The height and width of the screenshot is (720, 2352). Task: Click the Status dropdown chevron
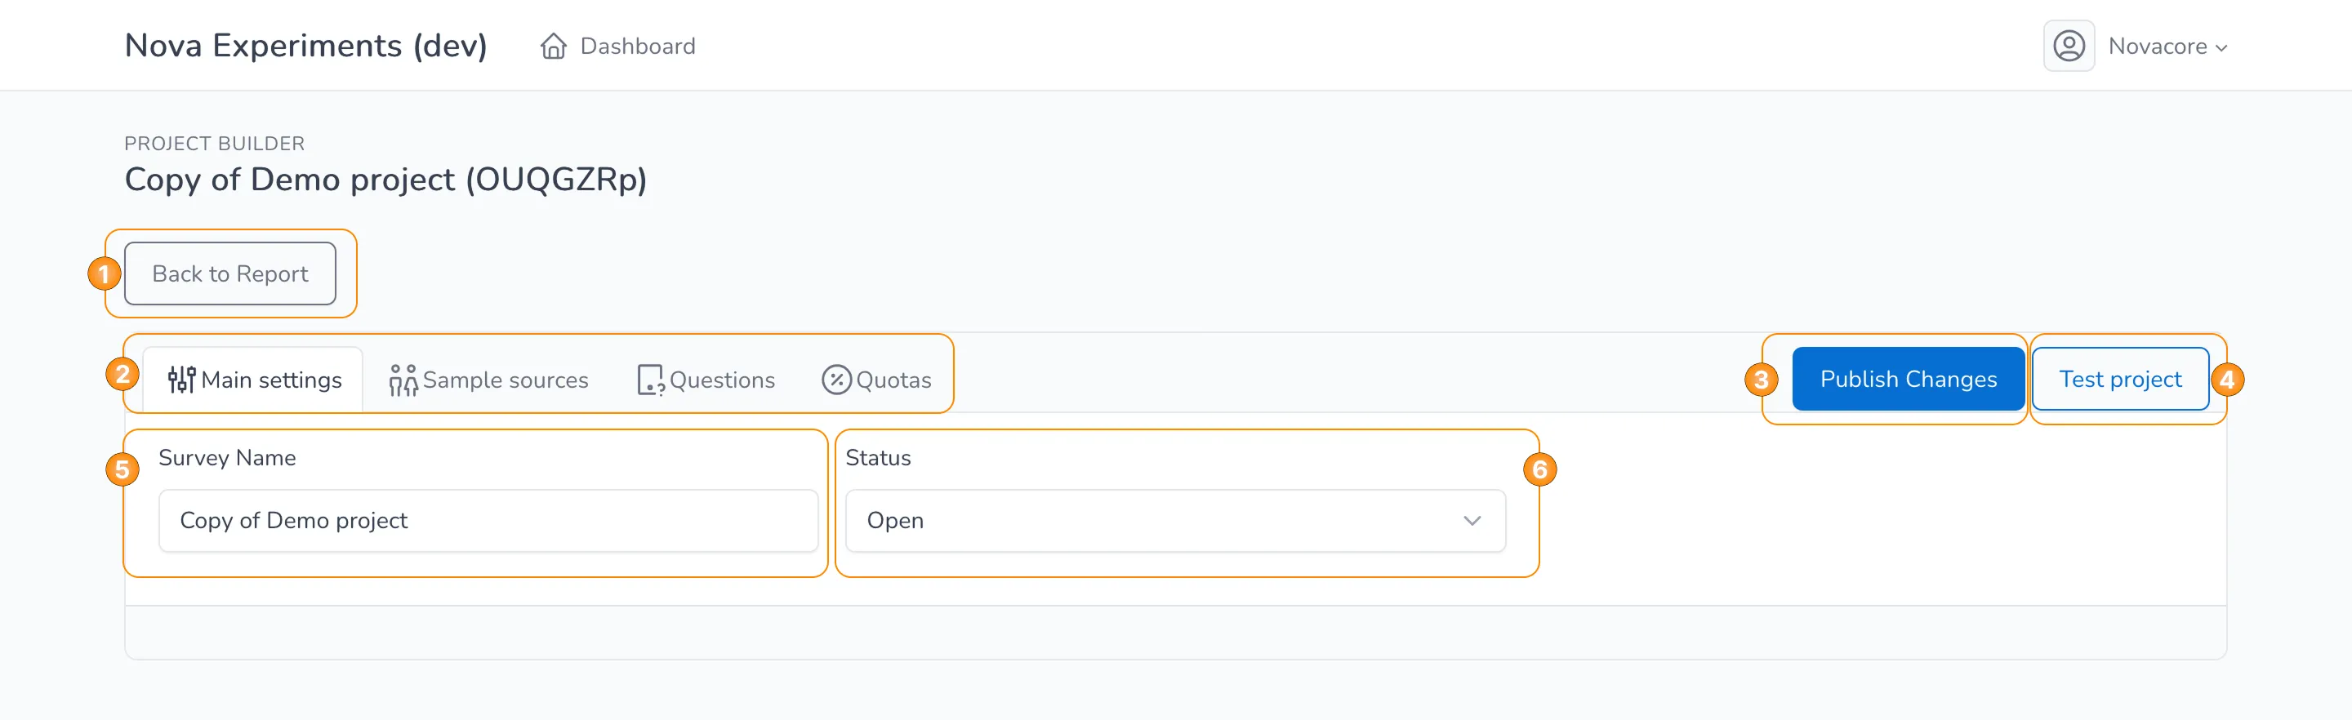coord(1471,520)
